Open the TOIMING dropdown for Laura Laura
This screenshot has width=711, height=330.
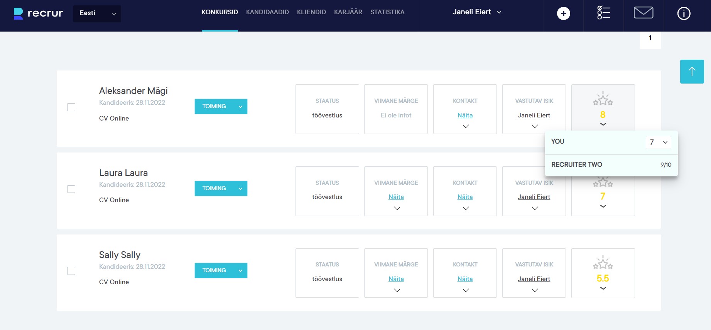(221, 188)
